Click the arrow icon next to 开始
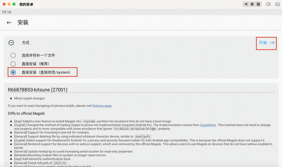Viewport: 282px width, 167px height. click(272, 43)
